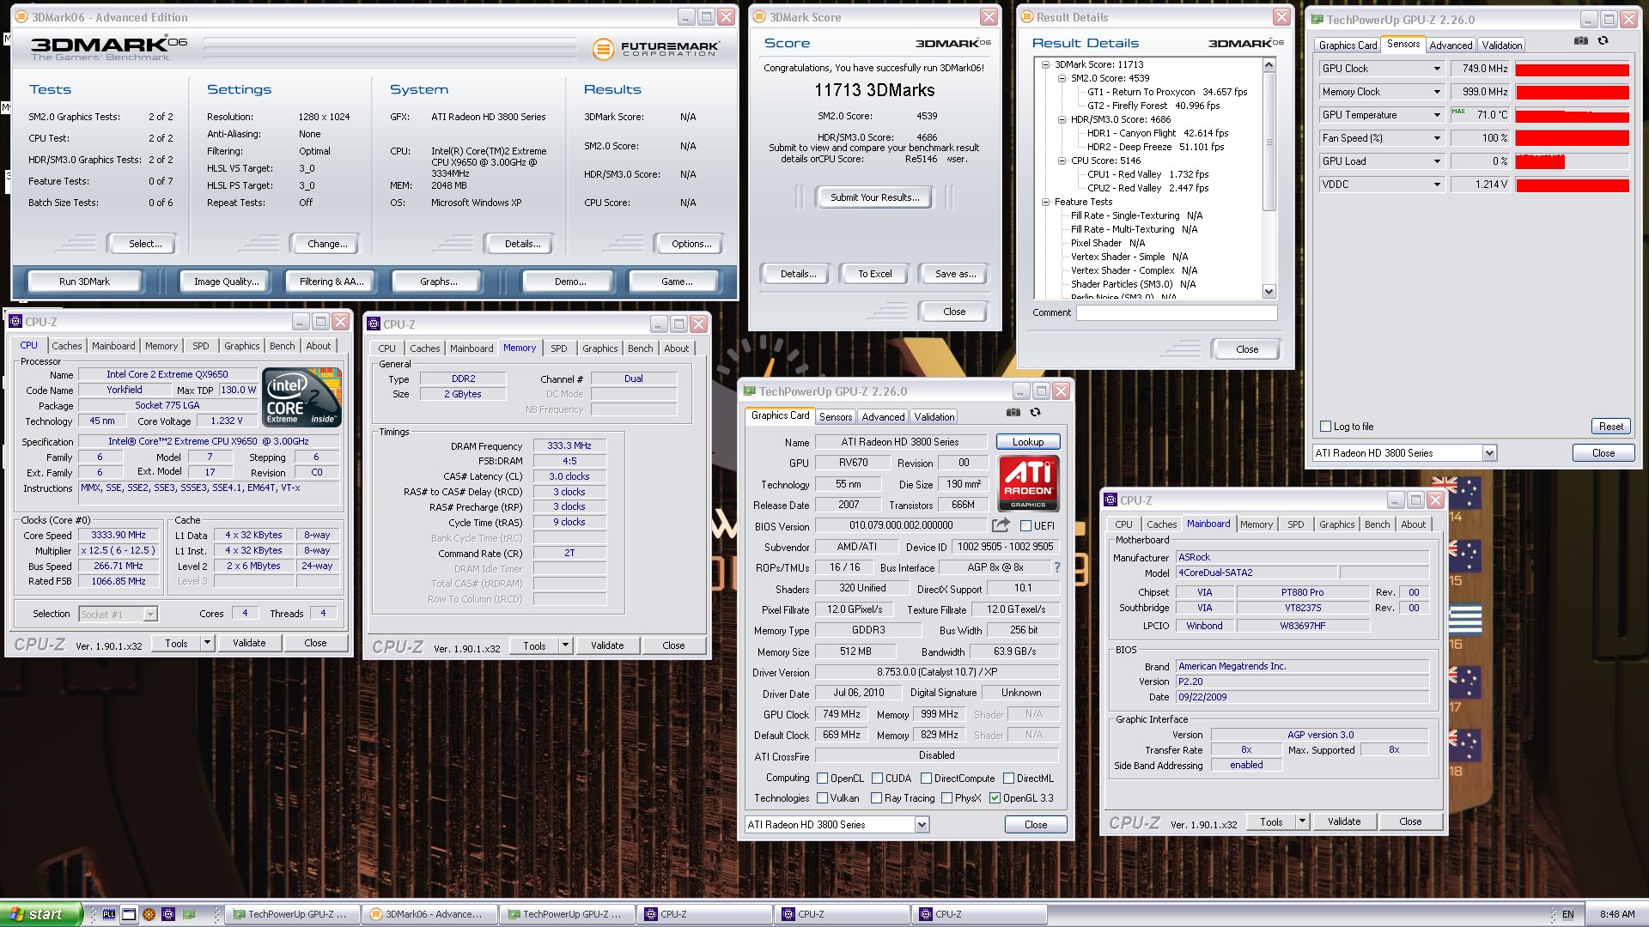
Task: Open the GPU Temperature sensor dropdown
Action: pos(1436,115)
